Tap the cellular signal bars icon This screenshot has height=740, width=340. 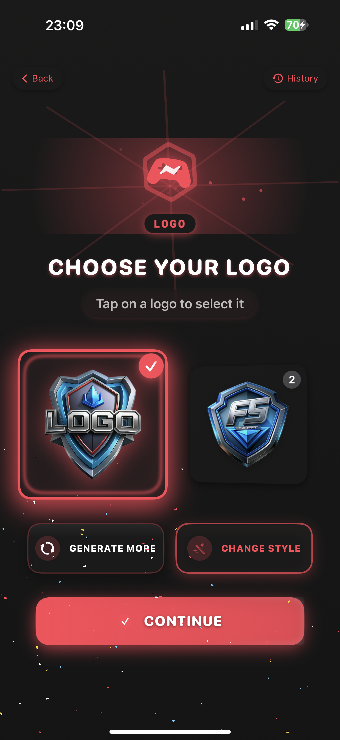[x=249, y=25]
